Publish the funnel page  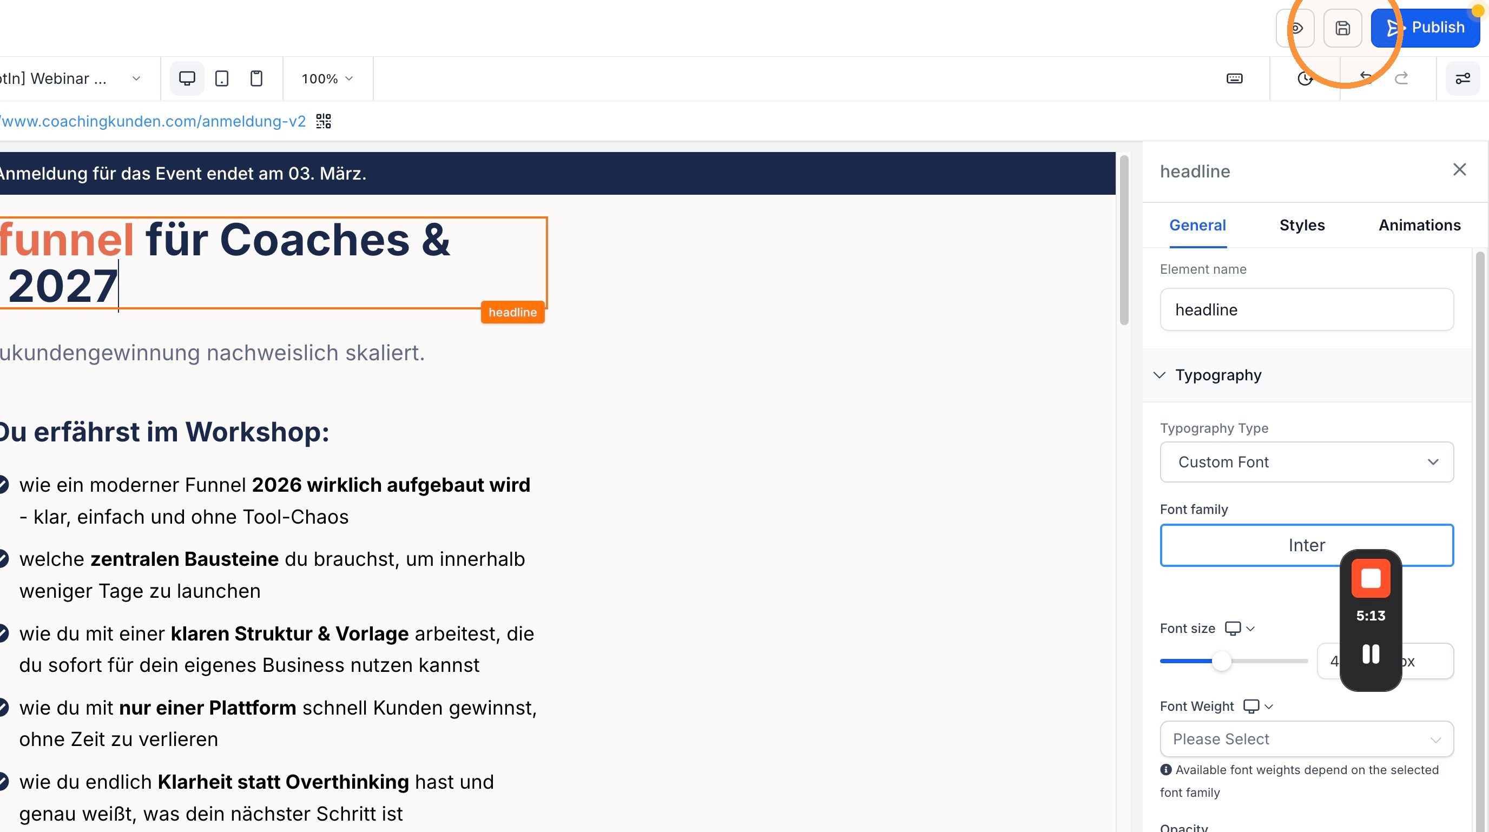1425,28
